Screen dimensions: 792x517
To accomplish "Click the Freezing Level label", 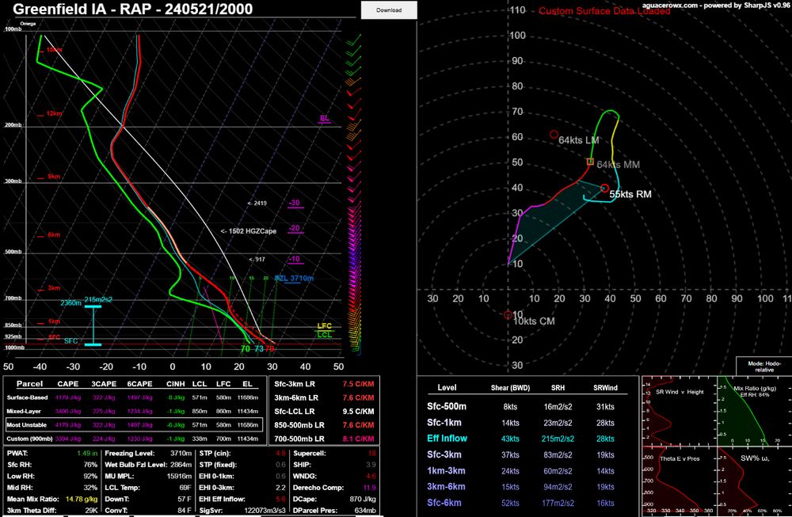I will coord(129,454).
